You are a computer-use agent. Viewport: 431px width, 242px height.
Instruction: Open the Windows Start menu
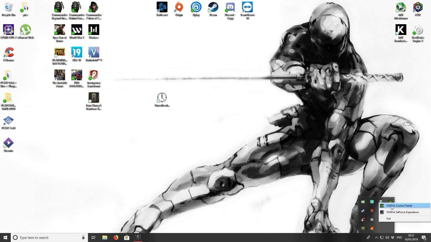[5, 238]
